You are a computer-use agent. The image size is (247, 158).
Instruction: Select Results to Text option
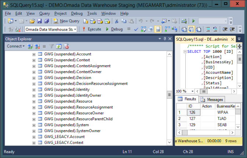click(184, 29)
